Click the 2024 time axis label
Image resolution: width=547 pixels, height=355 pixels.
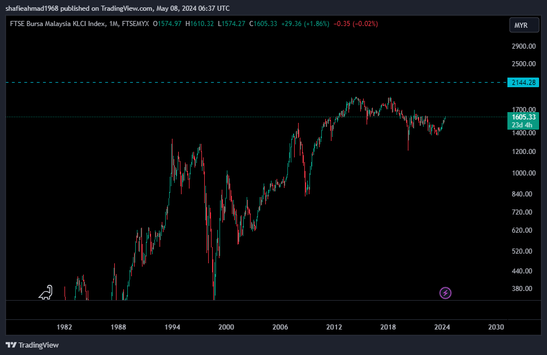coord(442,327)
